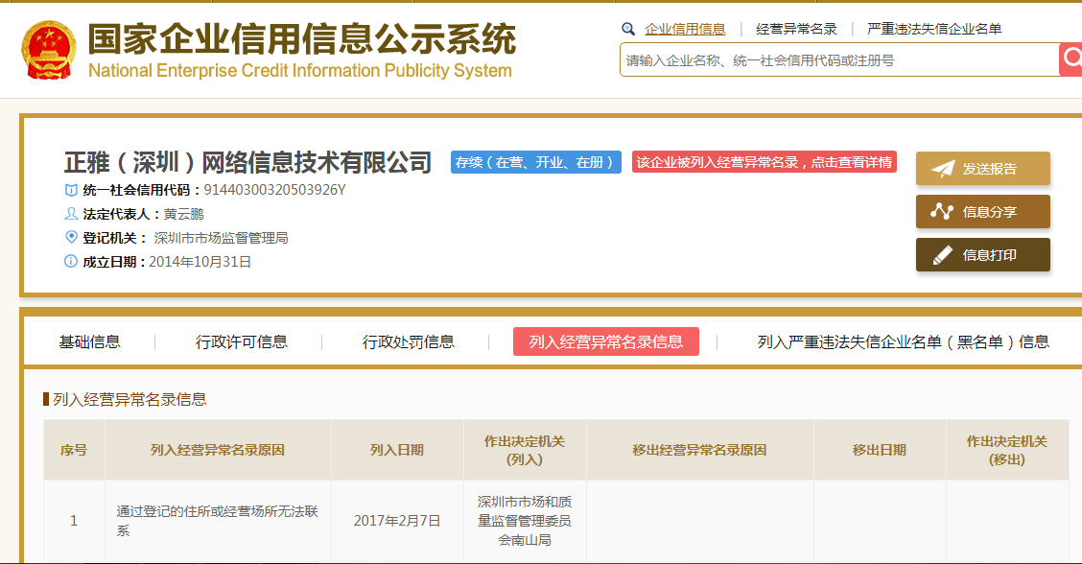Click the 列入日期 column header
The image size is (1082, 564).
(x=397, y=450)
